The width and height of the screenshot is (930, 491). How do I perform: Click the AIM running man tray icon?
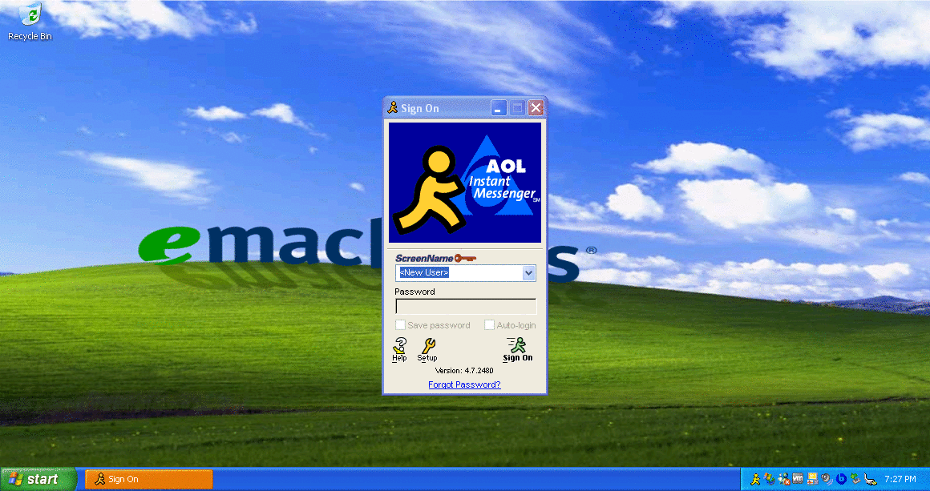point(755,479)
